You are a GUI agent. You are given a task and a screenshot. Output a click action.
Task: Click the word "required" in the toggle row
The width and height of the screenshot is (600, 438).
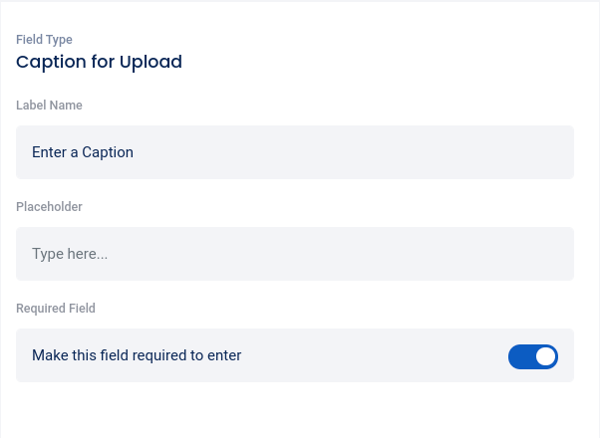(153, 355)
